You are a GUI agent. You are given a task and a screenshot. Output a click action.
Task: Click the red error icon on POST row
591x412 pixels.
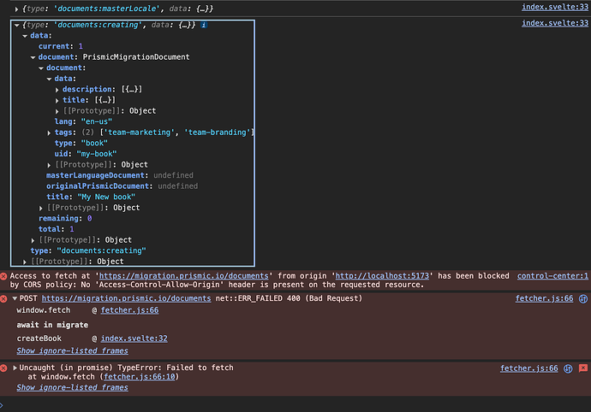coord(5,298)
